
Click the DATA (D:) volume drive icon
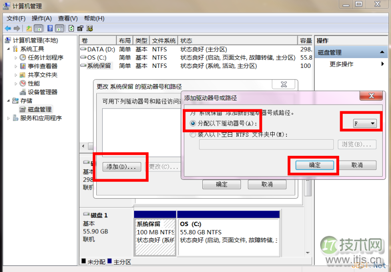tap(83, 49)
